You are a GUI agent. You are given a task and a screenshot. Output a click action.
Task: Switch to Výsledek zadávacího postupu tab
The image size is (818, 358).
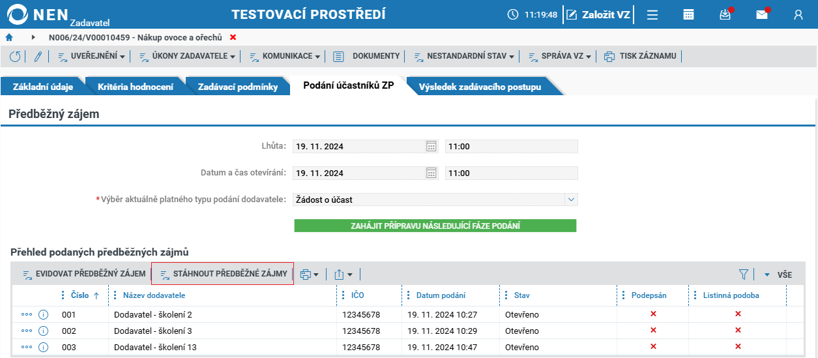(x=480, y=87)
